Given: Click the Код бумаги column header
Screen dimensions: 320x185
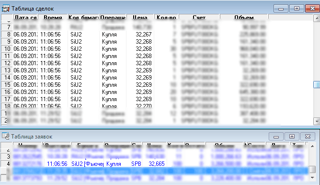Looking at the screenshot, I should (x=83, y=17).
